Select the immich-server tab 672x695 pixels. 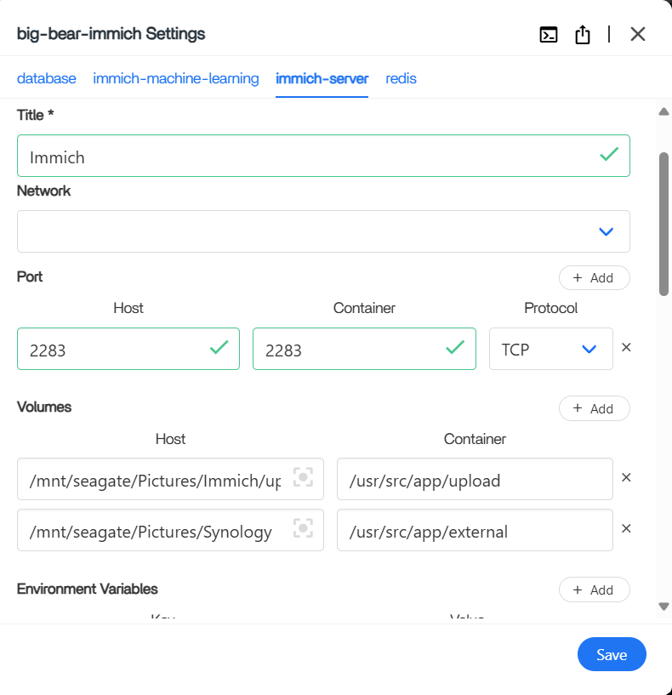(x=322, y=78)
